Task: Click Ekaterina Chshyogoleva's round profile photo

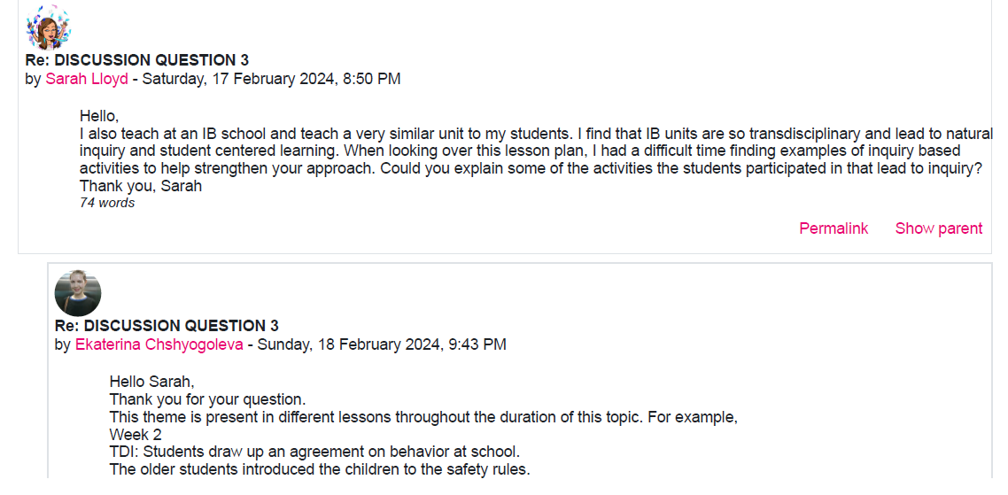Action: [78, 293]
